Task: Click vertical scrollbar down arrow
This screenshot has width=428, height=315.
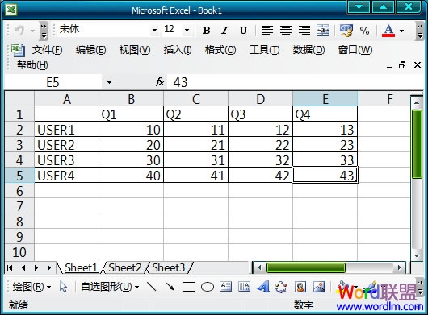Action: (x=417, y=255)
